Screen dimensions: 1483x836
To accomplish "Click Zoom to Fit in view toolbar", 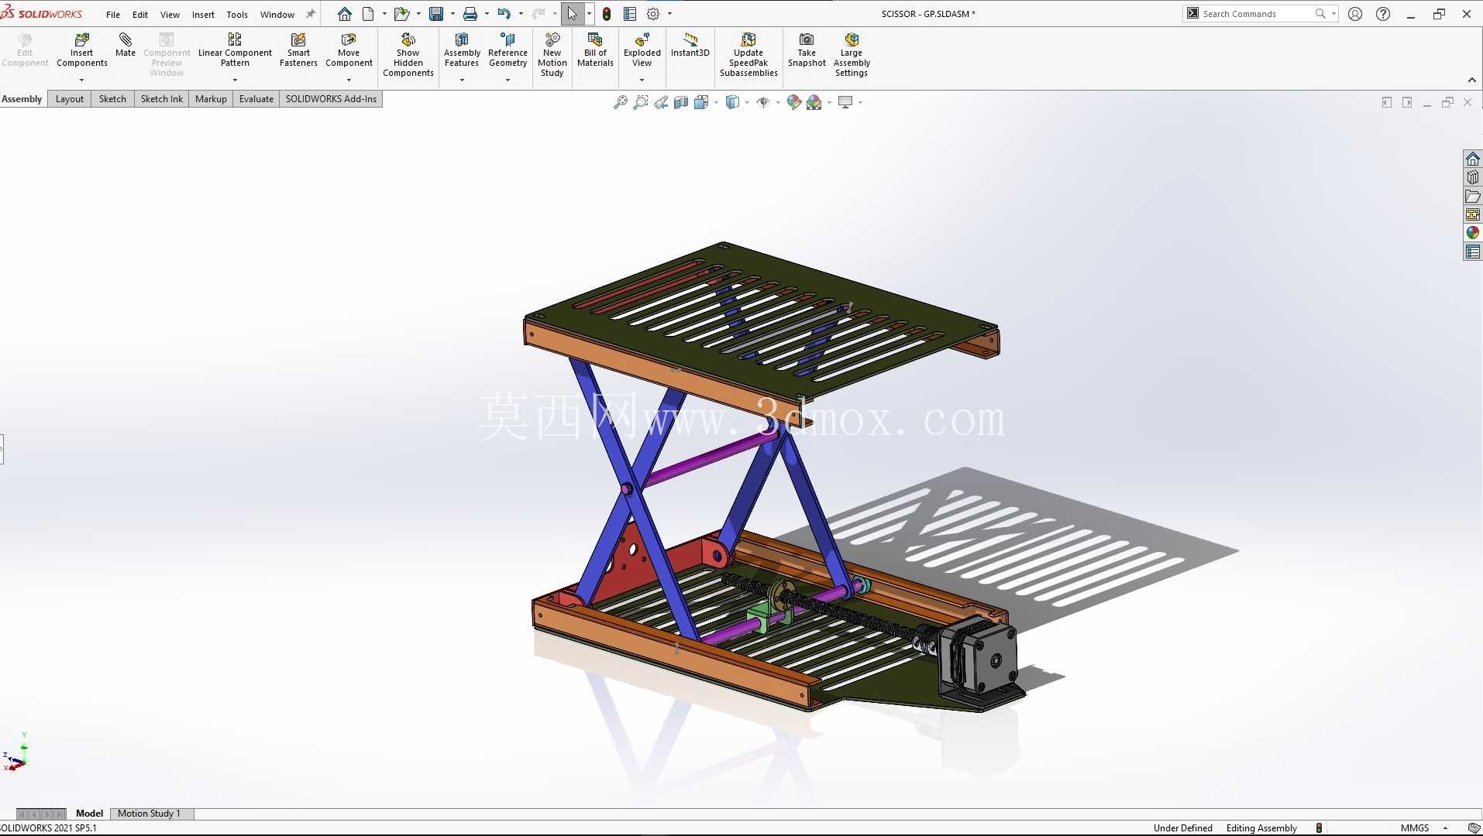I will tap(621, 102).
